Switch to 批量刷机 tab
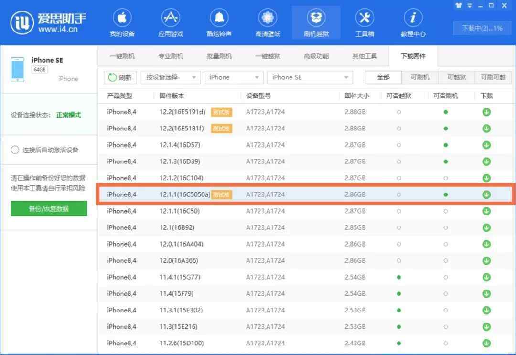Image resolution: width=516 pixels, height=355 pixels. 219,56
